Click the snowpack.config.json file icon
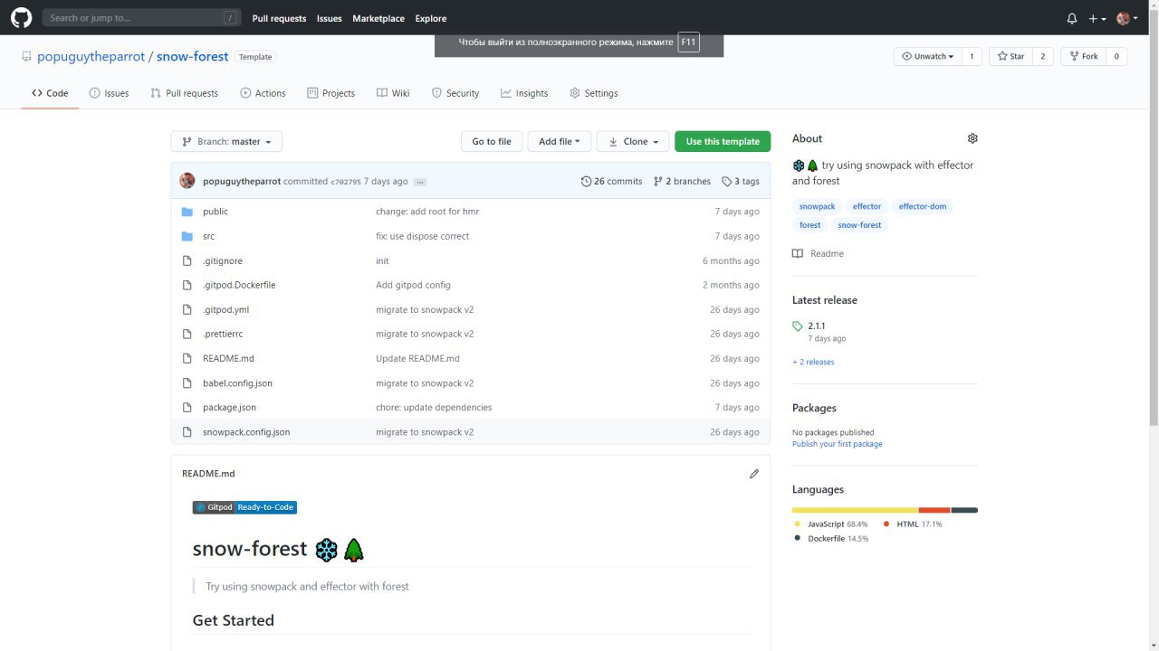Screen dimensions: 1159x651 [x=187, y=432]
